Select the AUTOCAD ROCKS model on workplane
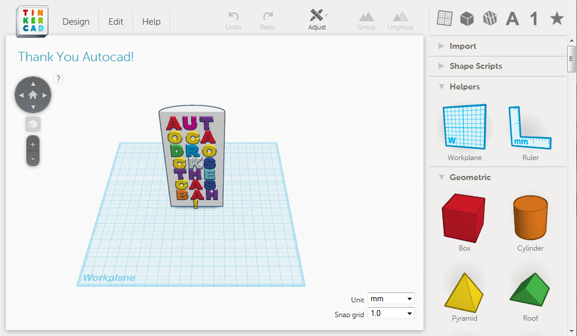This screenshot has width=577, height=336. tap(192, 158)
